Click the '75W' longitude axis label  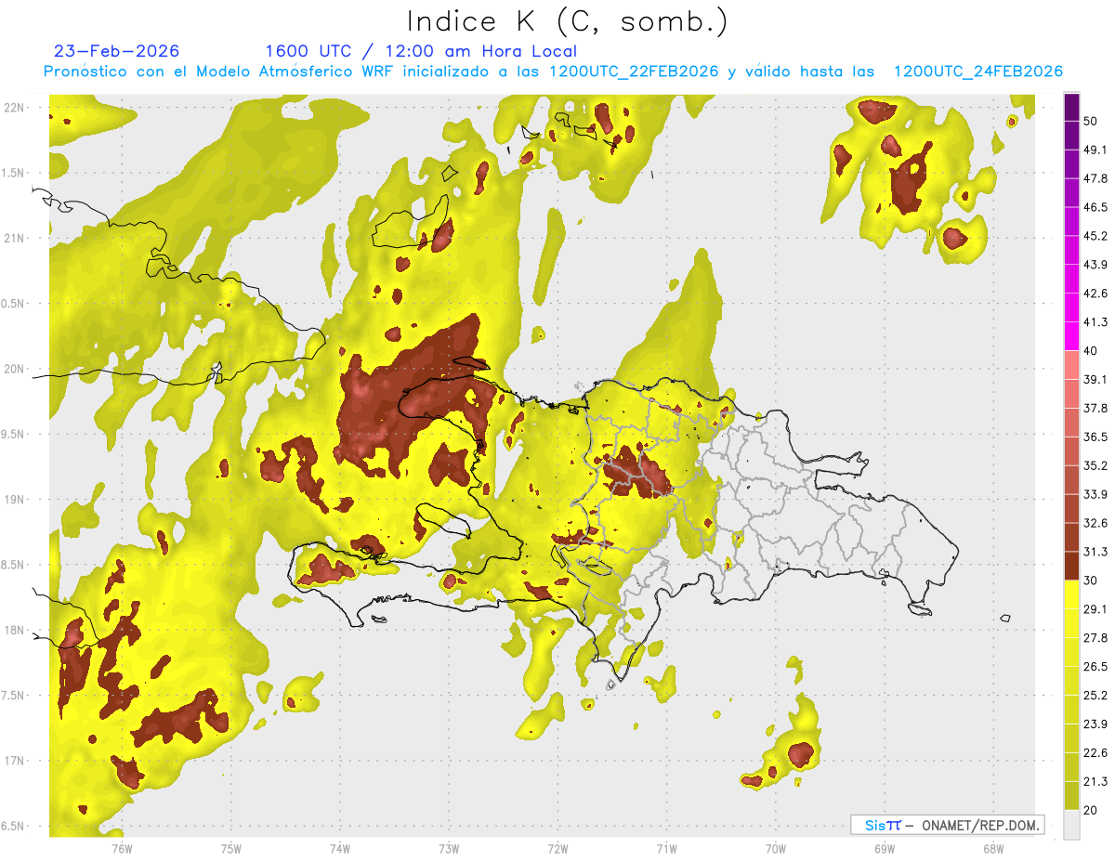click(231, 848)
